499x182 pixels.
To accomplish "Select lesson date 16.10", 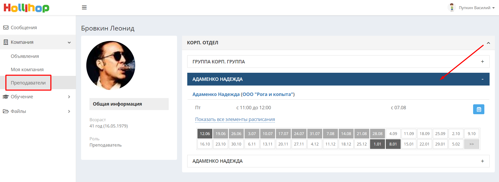I will (x=205, y=144).
